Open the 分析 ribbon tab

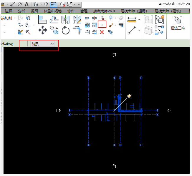(x=21, y=11)
